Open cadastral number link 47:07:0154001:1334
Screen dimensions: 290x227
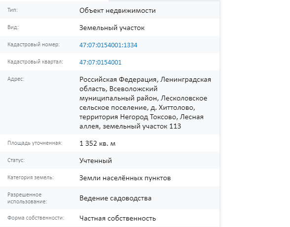tap(109, 45)
